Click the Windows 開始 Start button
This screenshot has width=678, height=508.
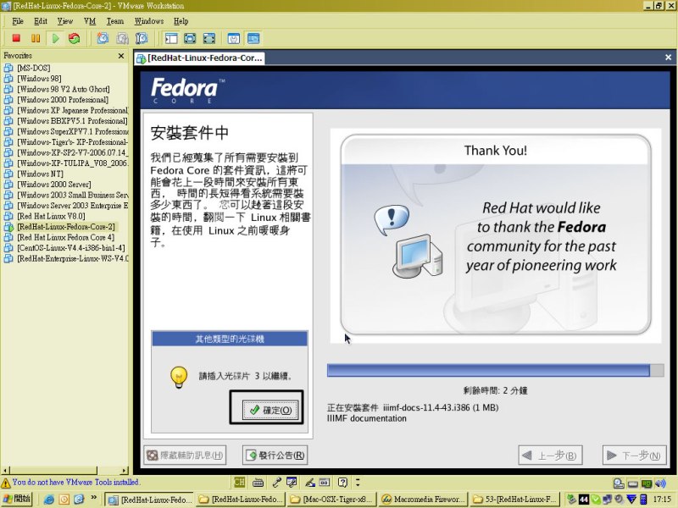point(17,499)
